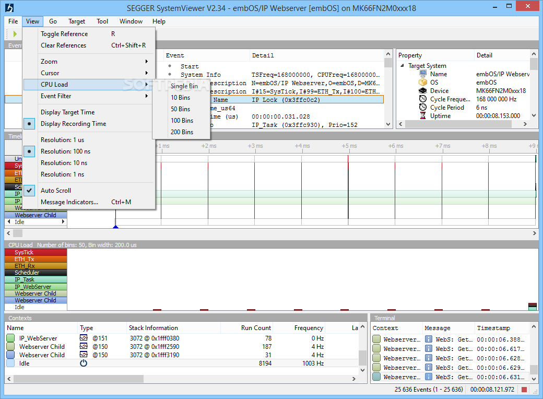Image resolution: width=543 pixels, height=399 pixels.
Task: Open the Window menu
Action: pyautogui.click(x=131, y=21)
